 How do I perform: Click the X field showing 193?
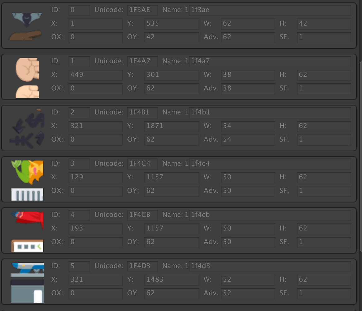coord(95,229)
